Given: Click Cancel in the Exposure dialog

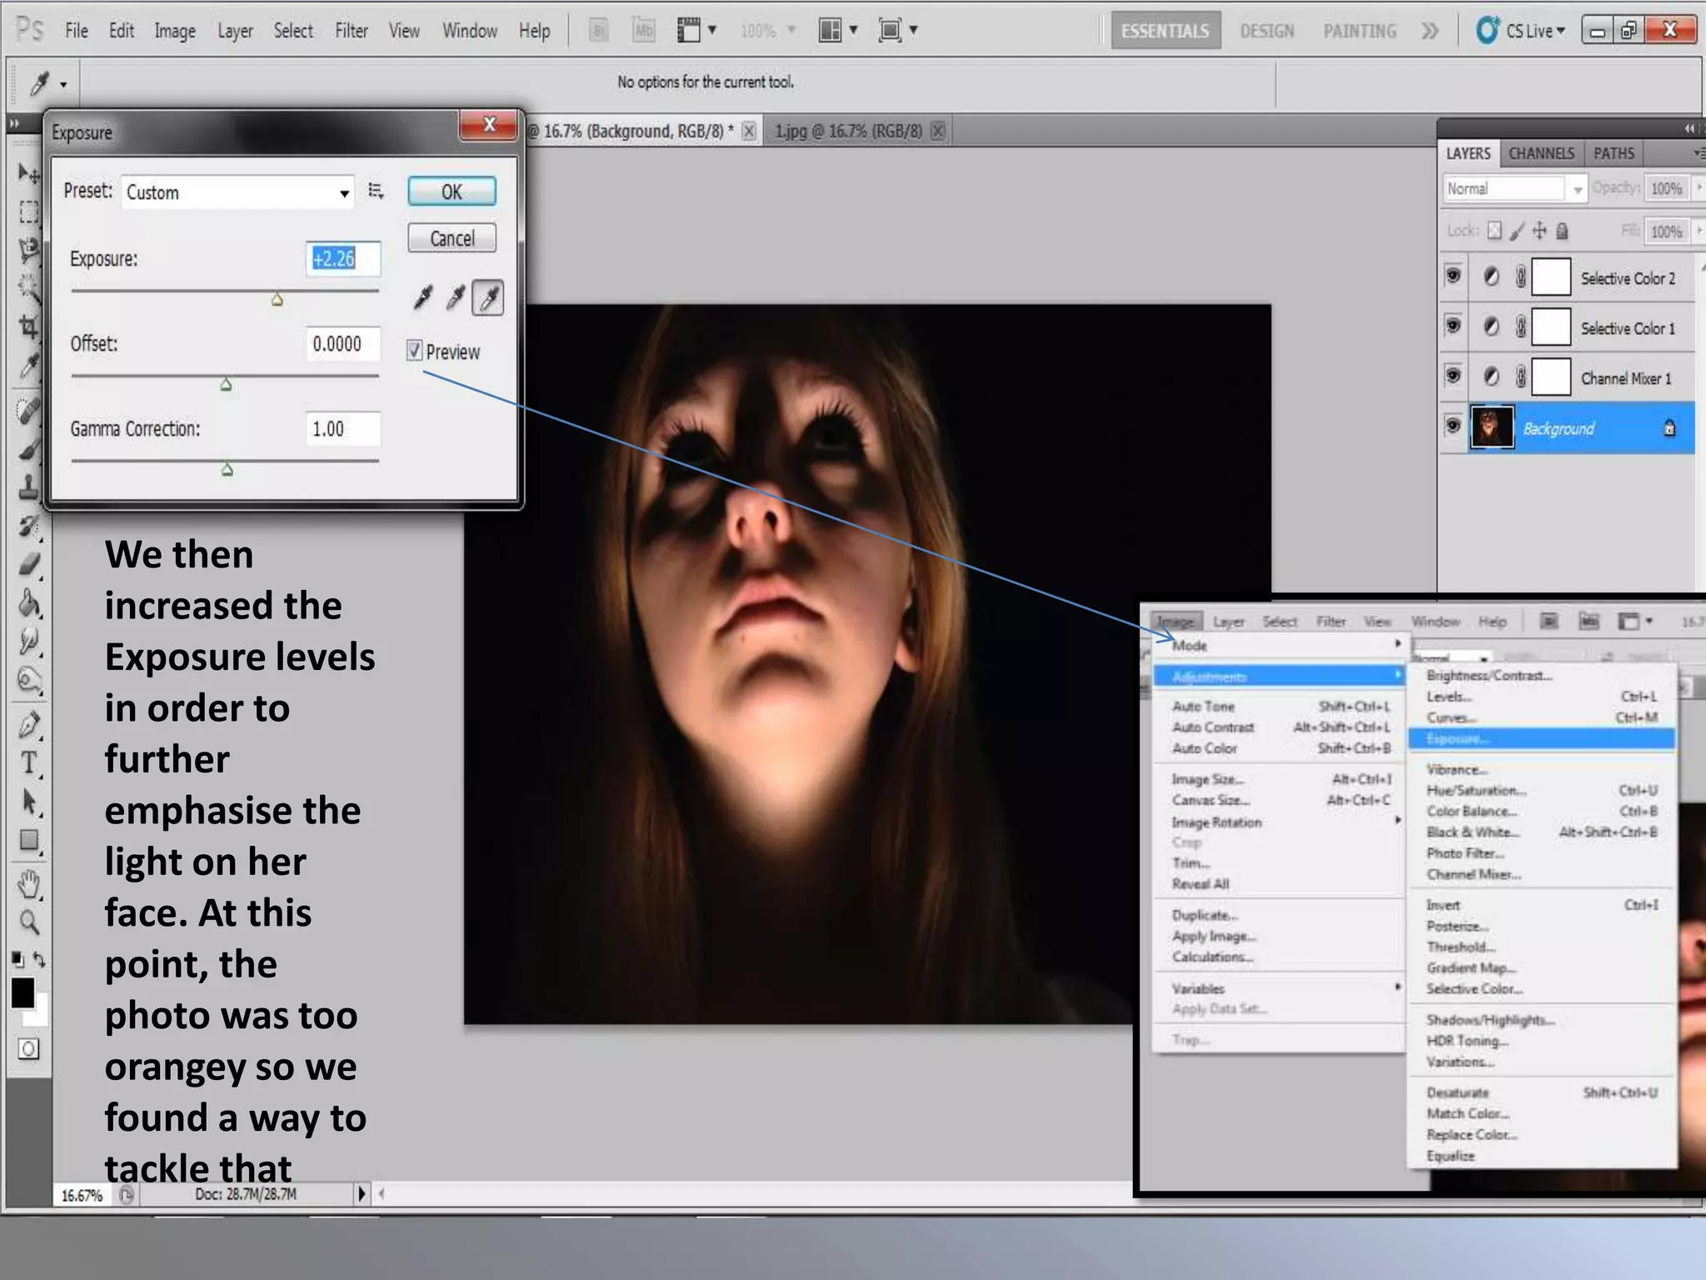Looking at the screenshot, I should point(451,238).
